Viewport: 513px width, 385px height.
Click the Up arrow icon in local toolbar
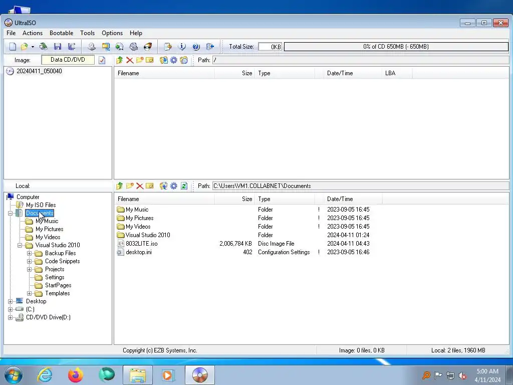[119, 186]
